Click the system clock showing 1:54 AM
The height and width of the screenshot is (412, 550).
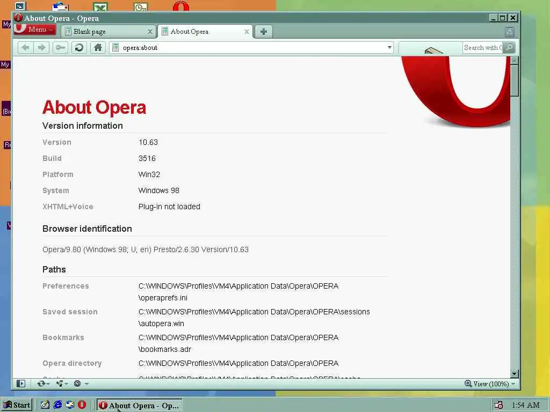[x=525, y=405]
